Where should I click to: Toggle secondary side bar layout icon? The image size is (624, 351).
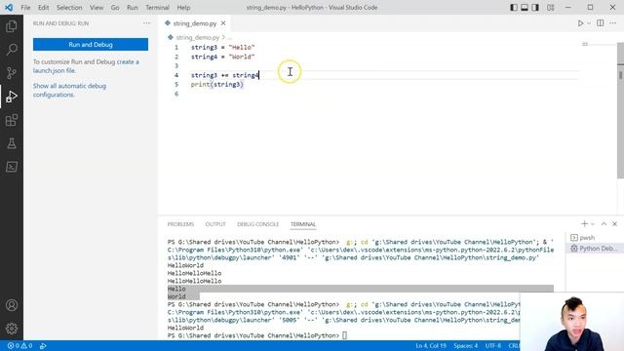coord(535,7)
